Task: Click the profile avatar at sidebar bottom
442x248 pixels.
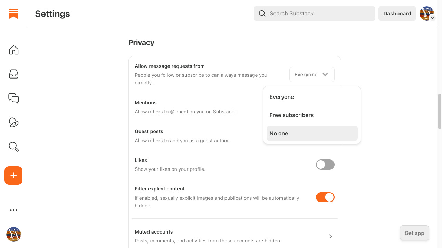Action: pyautogui.click(x=13, y=234)
